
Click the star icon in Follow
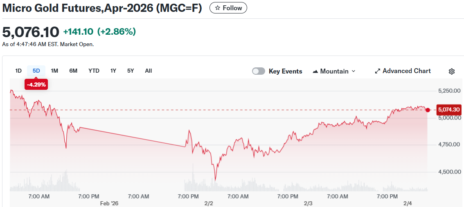click(218, 8)
